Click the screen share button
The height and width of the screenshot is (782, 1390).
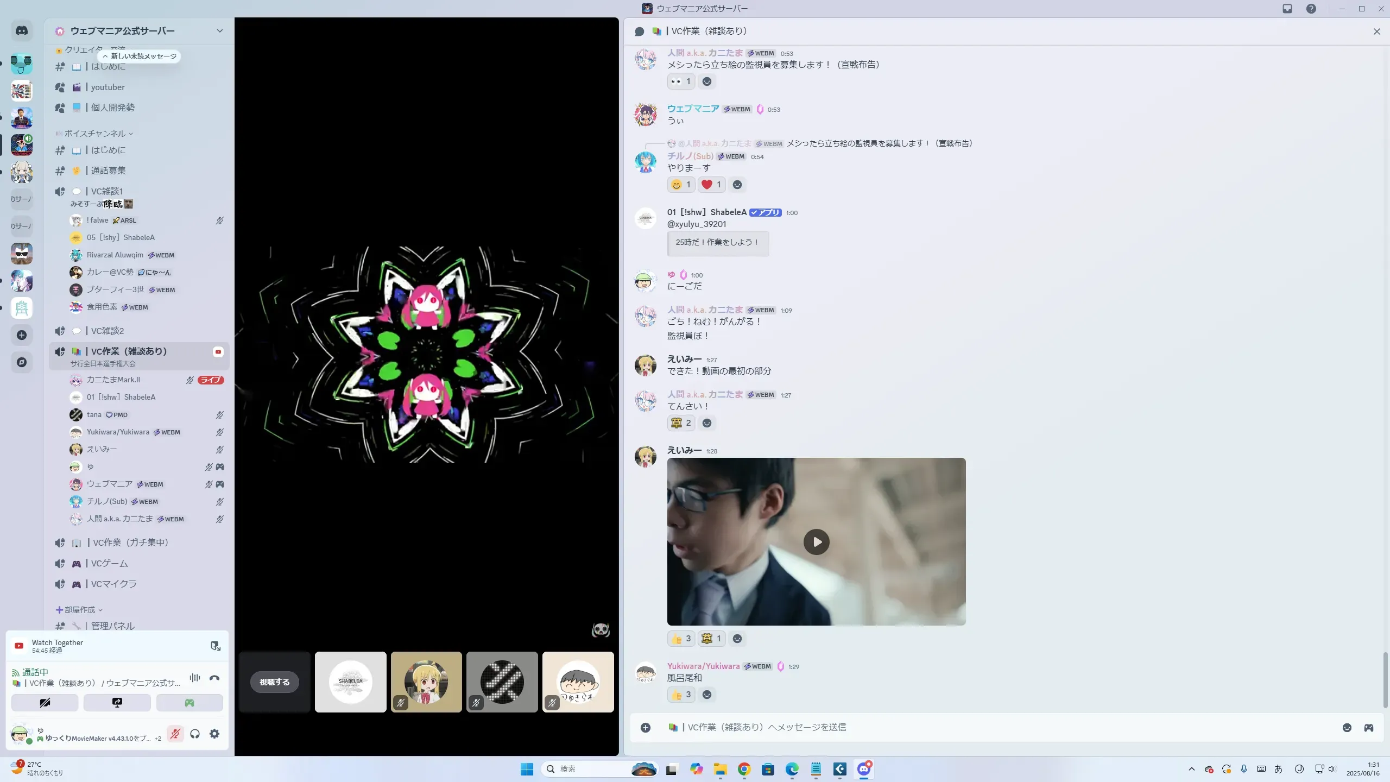pyautogui.click(x=117, y=703)
